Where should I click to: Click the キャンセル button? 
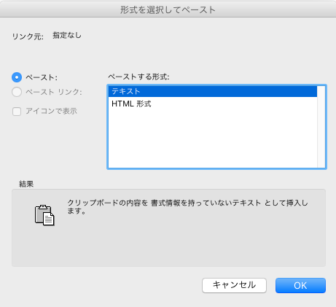tap(234, 286)
